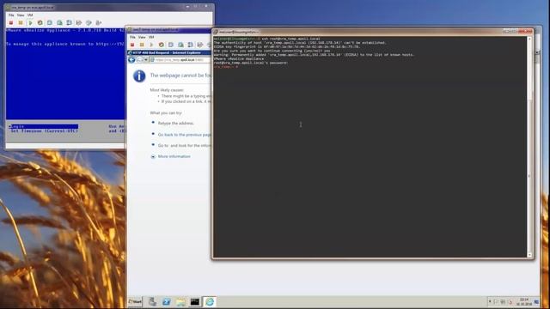550x309 pixels.
Task: Click floppy connect icon in middle VM console
Action: (200, 45)
